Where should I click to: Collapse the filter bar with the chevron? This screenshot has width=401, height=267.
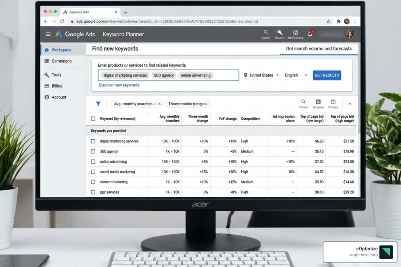tap(350, 104)
